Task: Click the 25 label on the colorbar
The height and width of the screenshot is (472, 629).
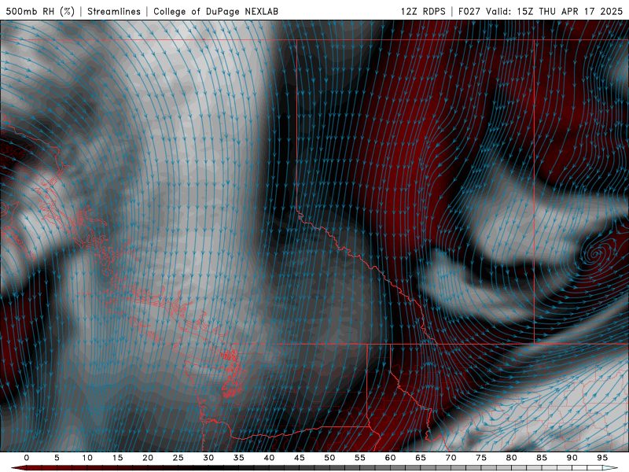Action: (178, 458)
